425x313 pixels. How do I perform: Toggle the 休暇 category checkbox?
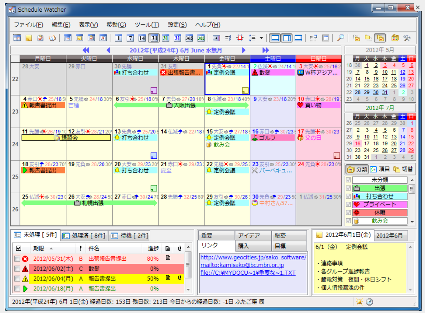tap(349, 213)
